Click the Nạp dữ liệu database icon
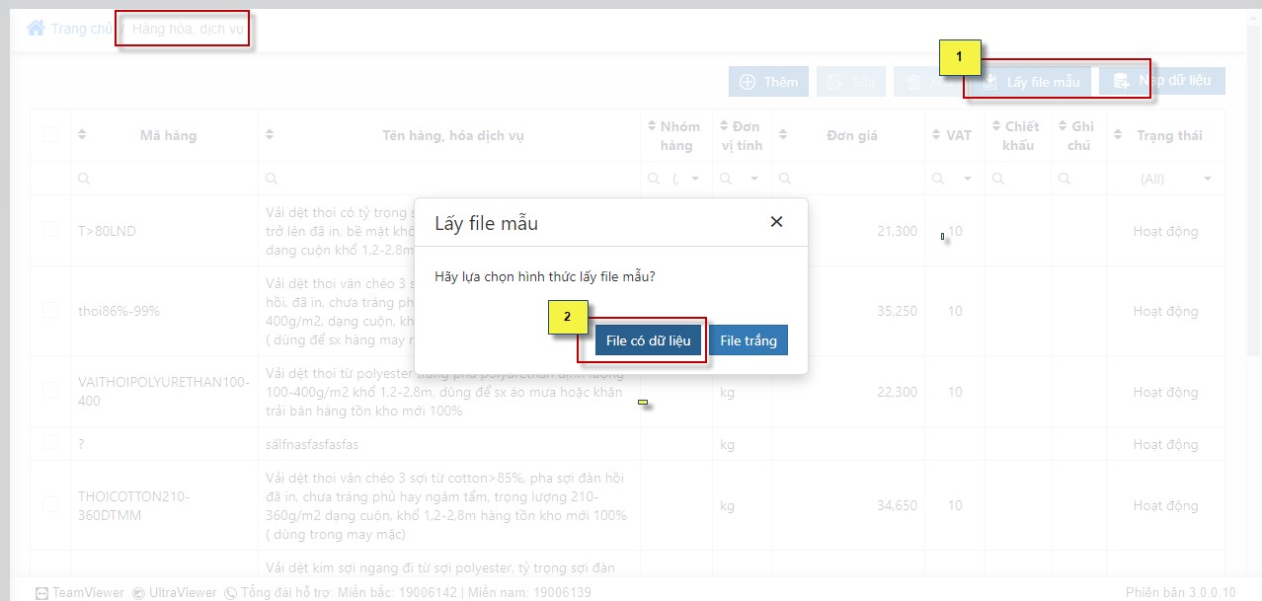The image size is (1262, 601). (x=1121, y=81)
